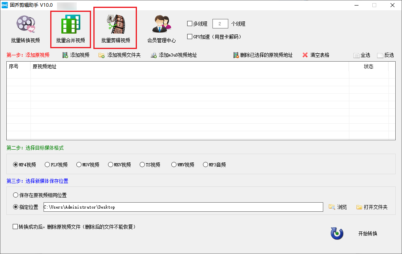402x254 pixels.
Task: Select the MP3音频 format radio button
Action: coord(206,165)
